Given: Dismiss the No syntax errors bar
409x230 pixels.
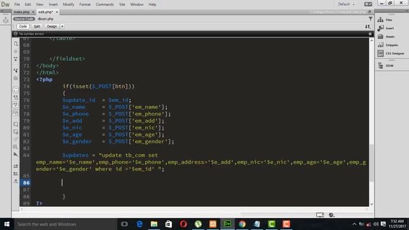Looking at the screenshot, I should (370, 34).
